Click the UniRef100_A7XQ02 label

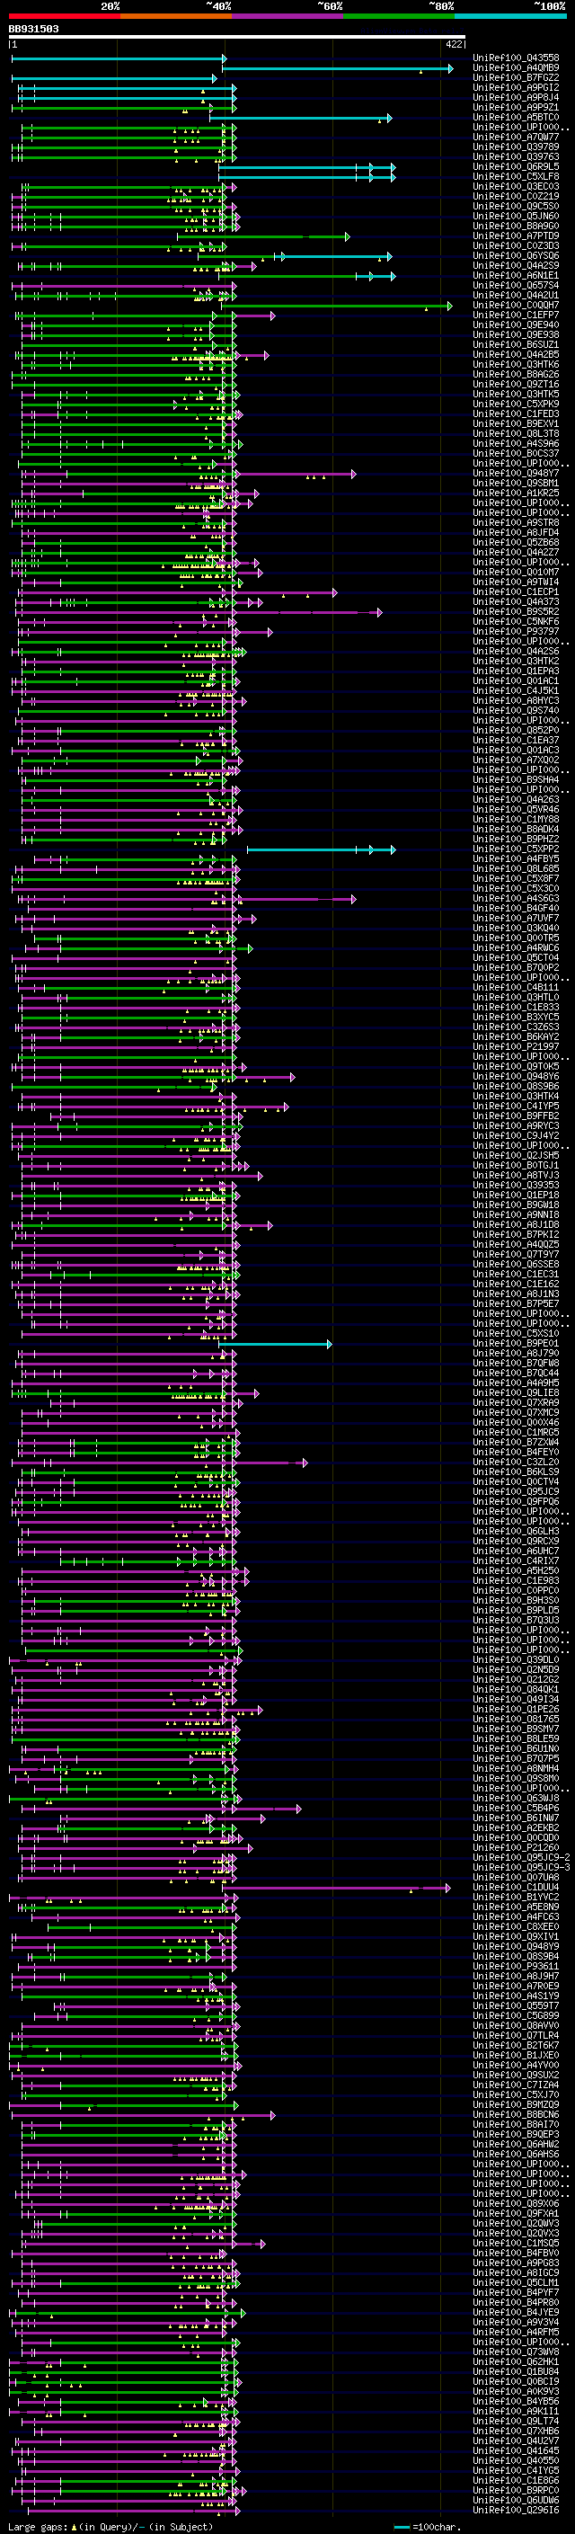pyautogui.click(x=516, y=760)
